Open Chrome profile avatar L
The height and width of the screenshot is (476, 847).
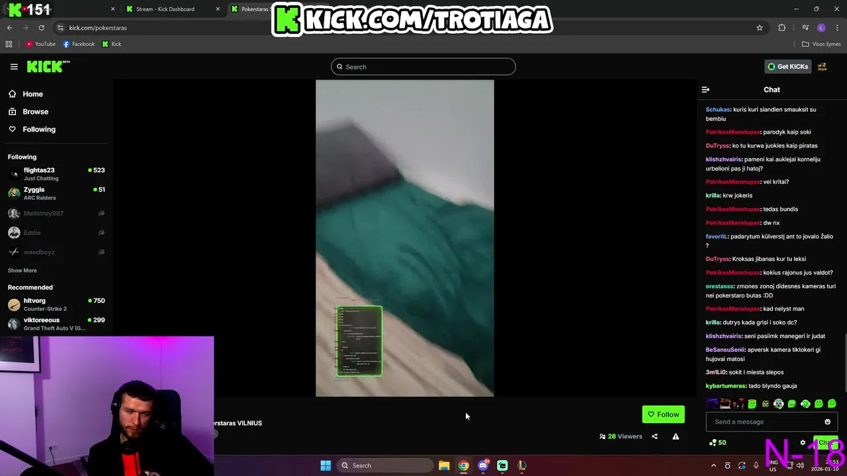click(x=821, y=28)
